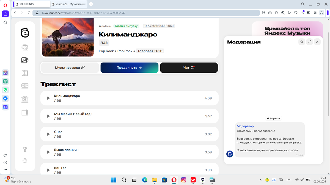Open the Мультиссылка link button
This screenshot has height=185, width=330.
(x=70, y=67)
